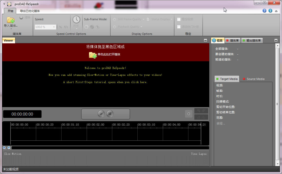Choose the first Sub-Frame Mode circle option

pos(86,27)
